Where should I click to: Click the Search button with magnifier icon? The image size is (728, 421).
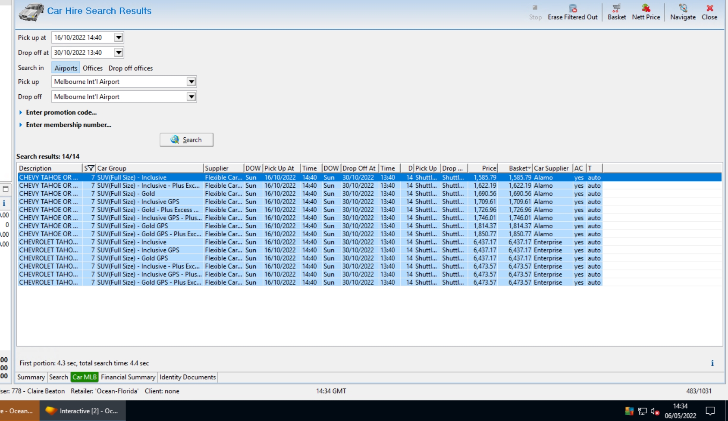(186, 139)
